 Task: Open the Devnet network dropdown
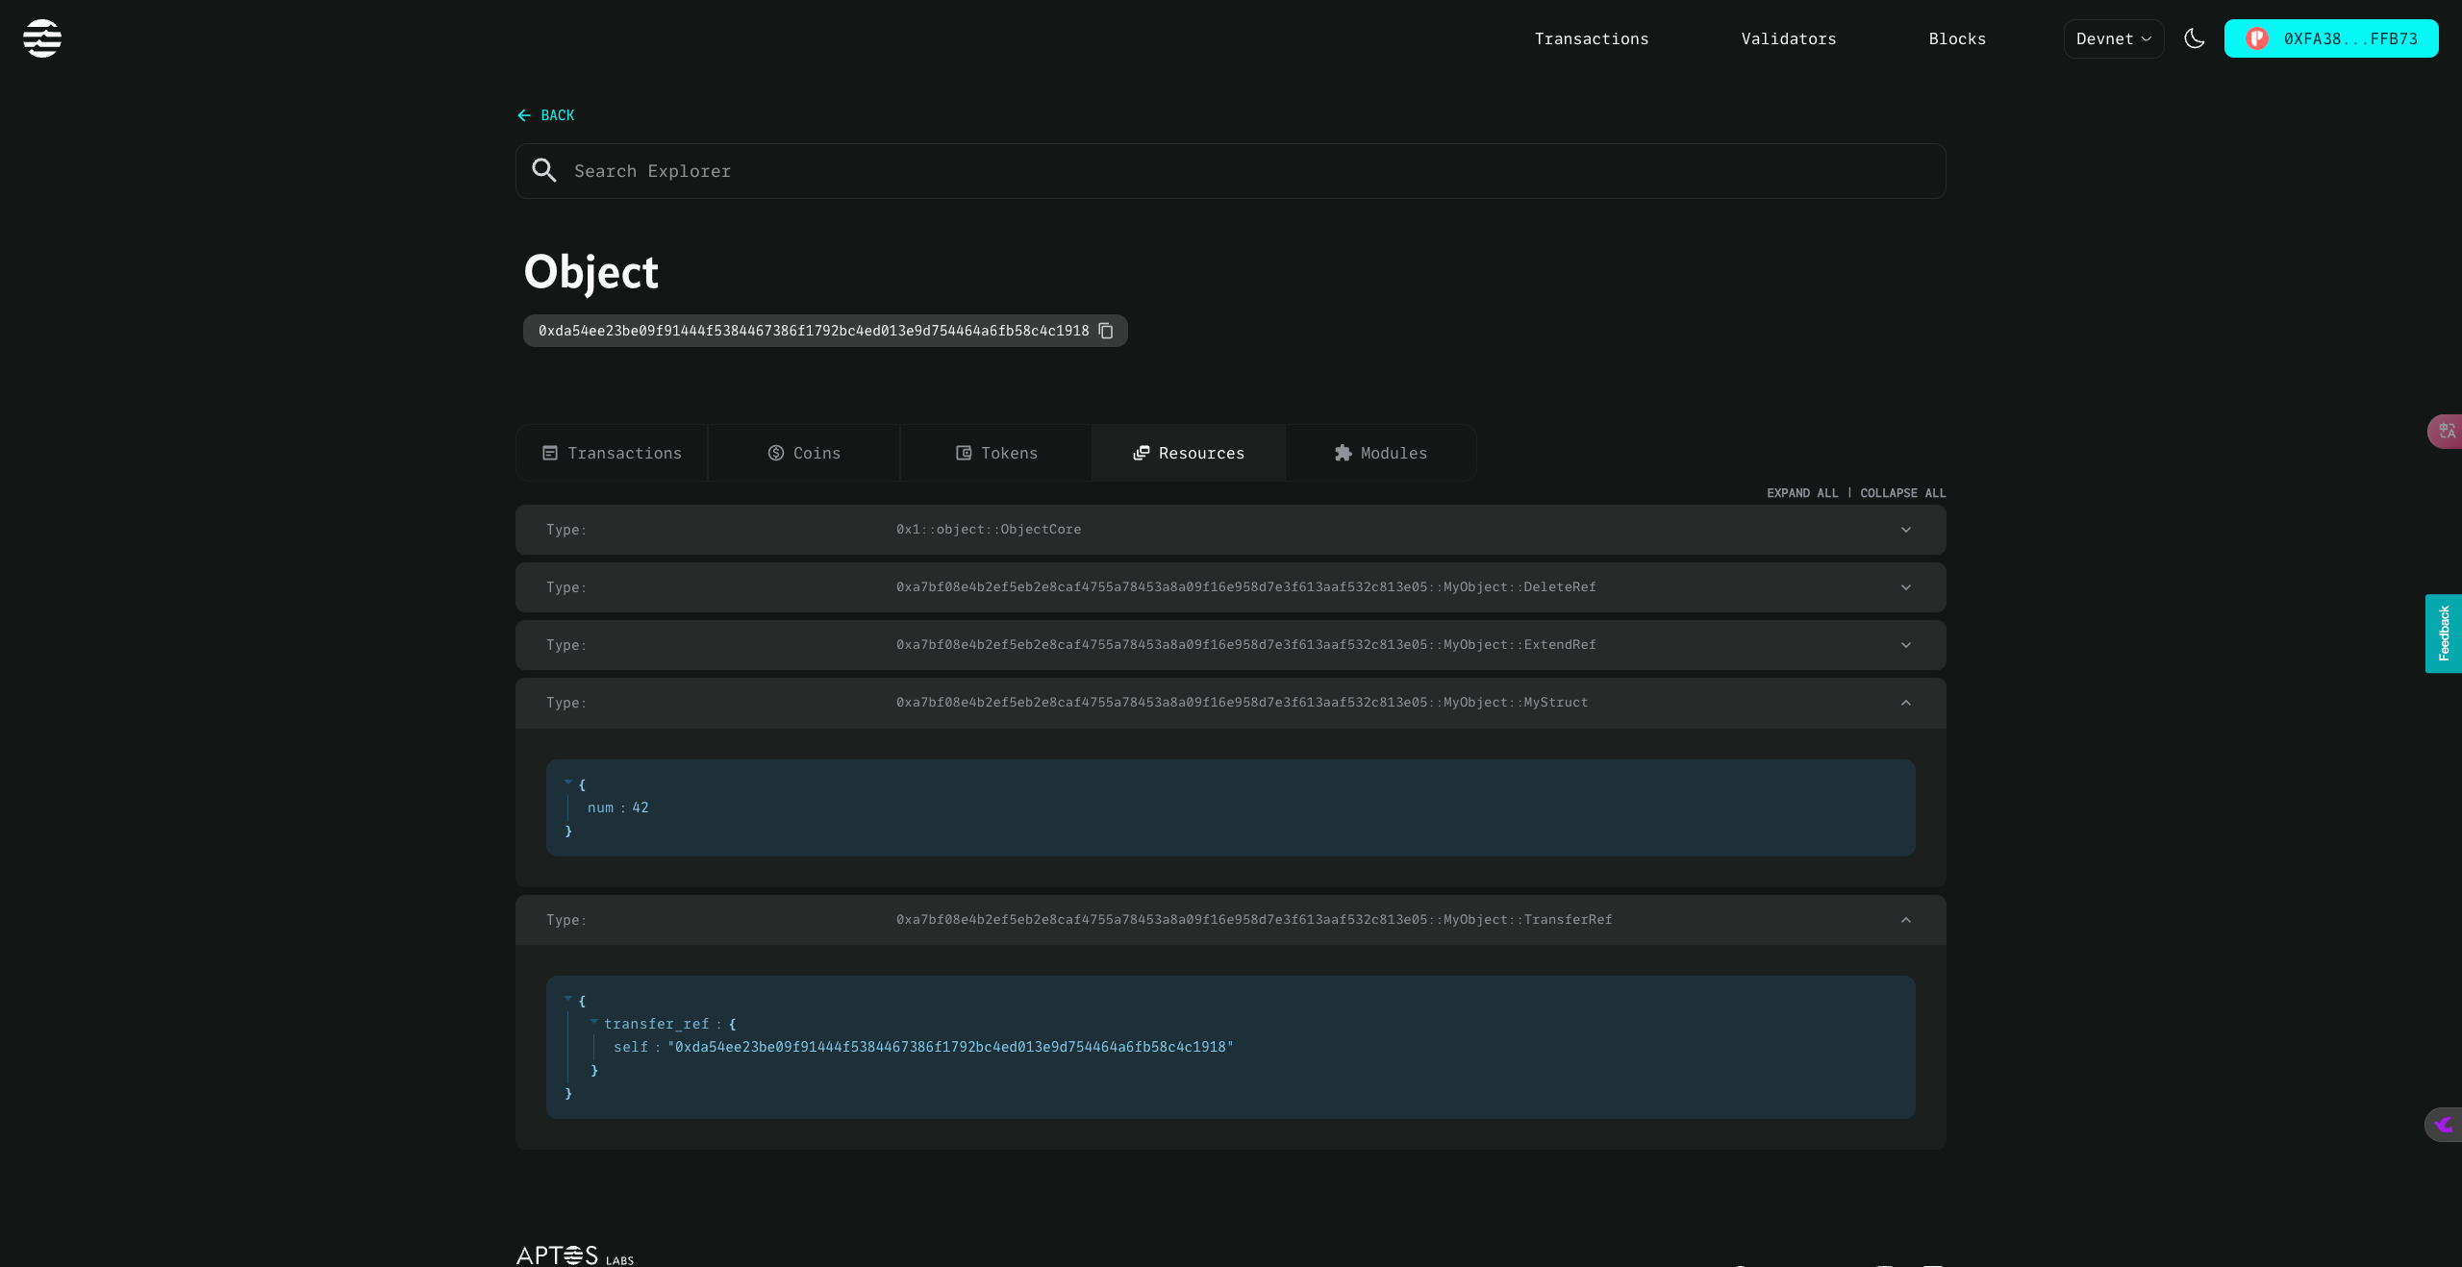[2113, 38]
